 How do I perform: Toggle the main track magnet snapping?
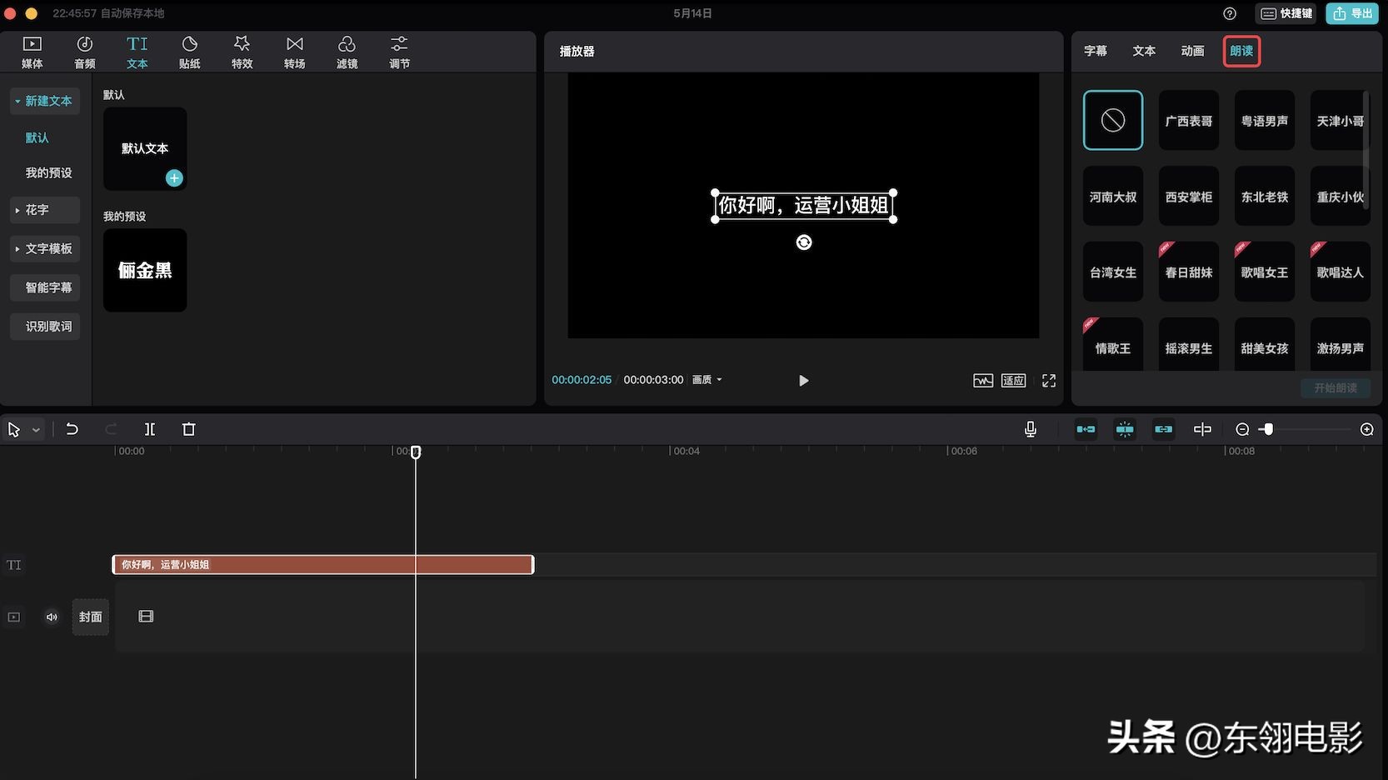pyautogui.click(x=1086, y=429)
